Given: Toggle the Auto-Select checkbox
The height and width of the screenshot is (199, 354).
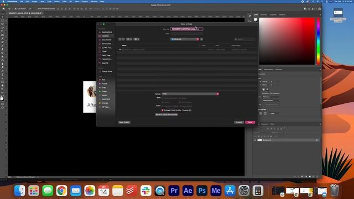Looking at the screenshot, I should click(x=15, y=9).
